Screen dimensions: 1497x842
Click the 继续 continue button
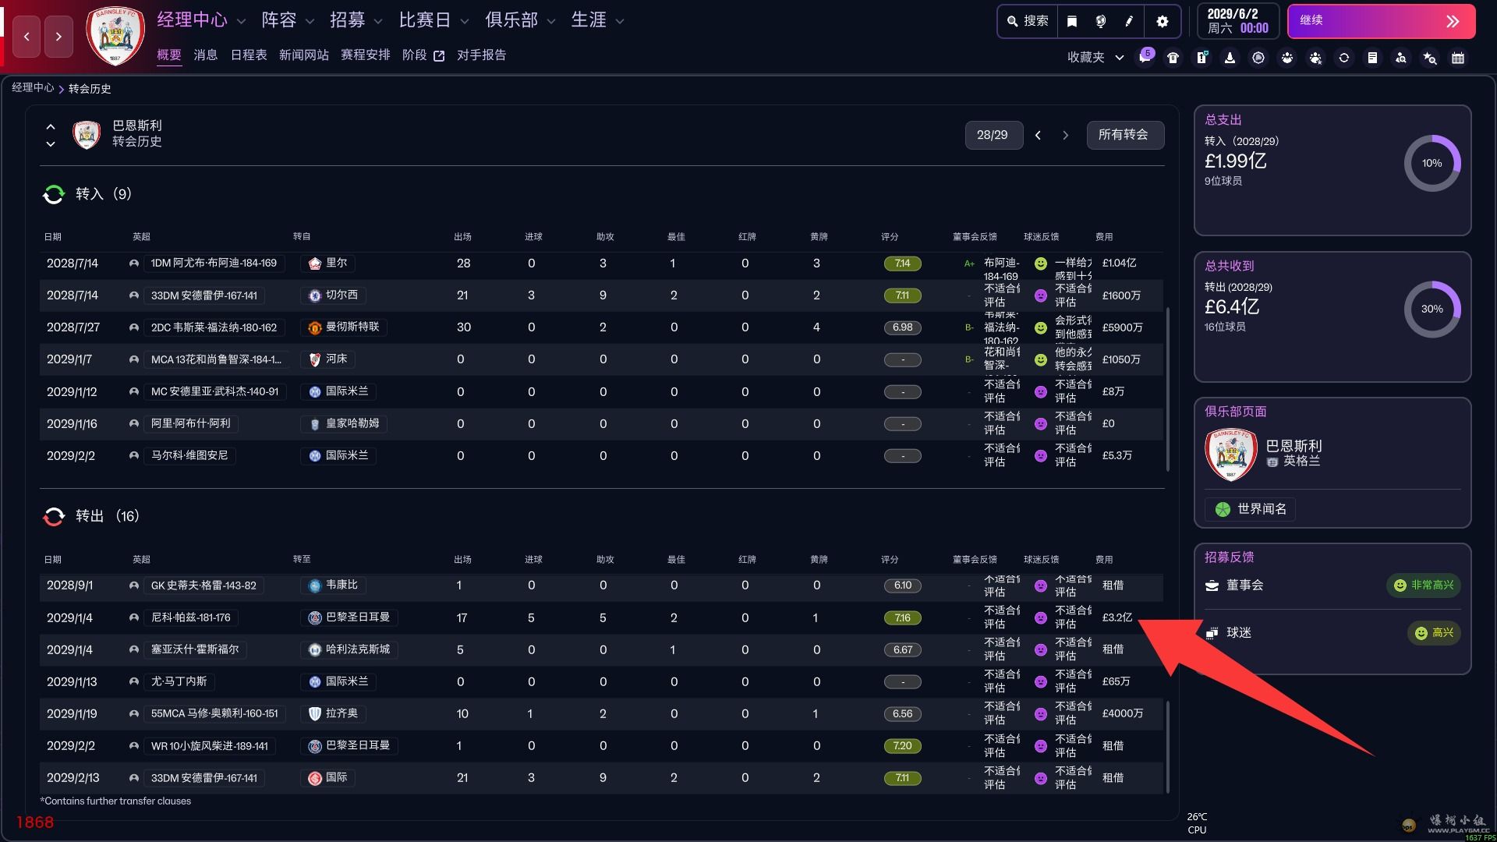click(x=1380, y=21)
